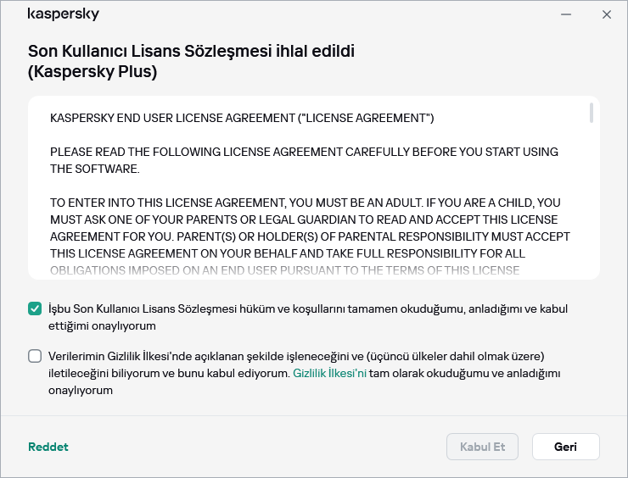Click the Geri button

[x=565, y=447]
